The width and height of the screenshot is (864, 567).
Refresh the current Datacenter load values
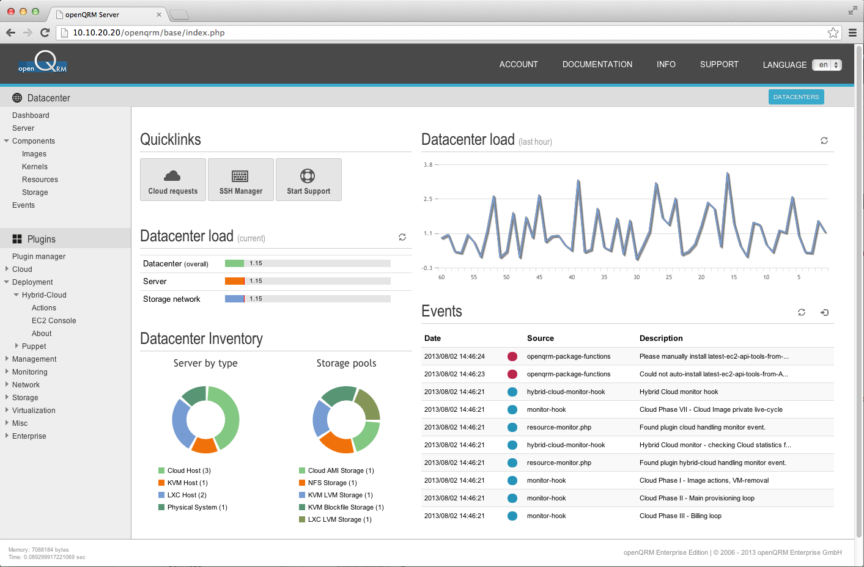tap(402, 237)
